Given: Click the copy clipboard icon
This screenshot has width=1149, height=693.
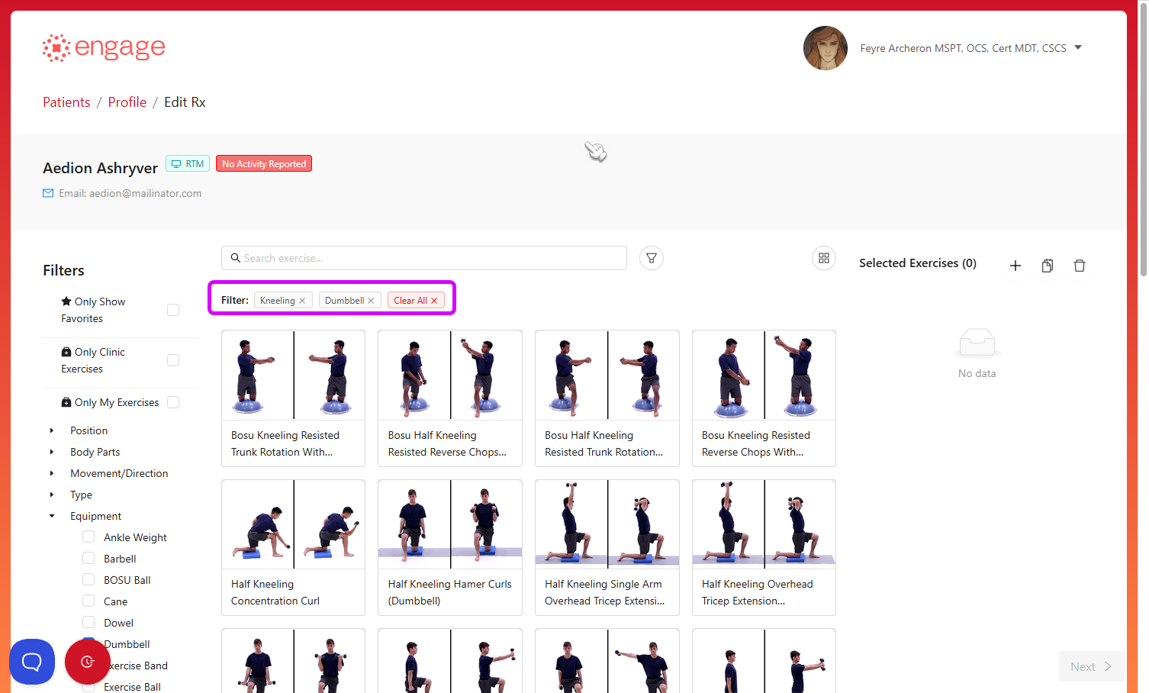Looking at the screenshot, I should click(x=1048, y=266).
